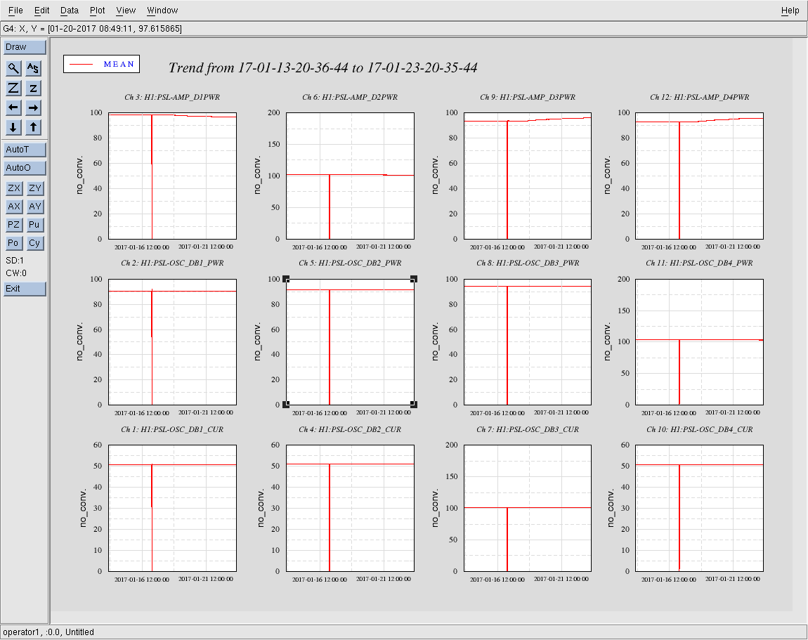Select the Ch 1 H1:PSL-OSC_DB1_CUR plot
The height and width of the screenshot is (640, 808).
173,508
